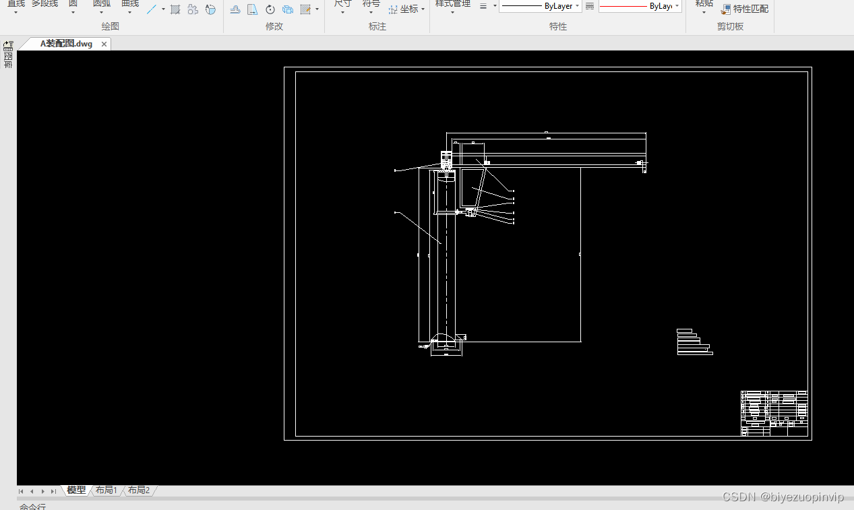Activate the 圆弧 arc tool
Image resolution: width=854 pixels, height=510 pixels.
pos(102,4)
